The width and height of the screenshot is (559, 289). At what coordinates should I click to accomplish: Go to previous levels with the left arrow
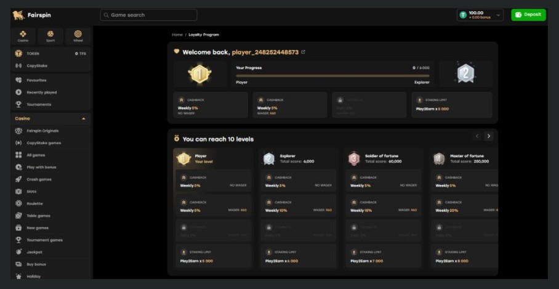(477, 136)
